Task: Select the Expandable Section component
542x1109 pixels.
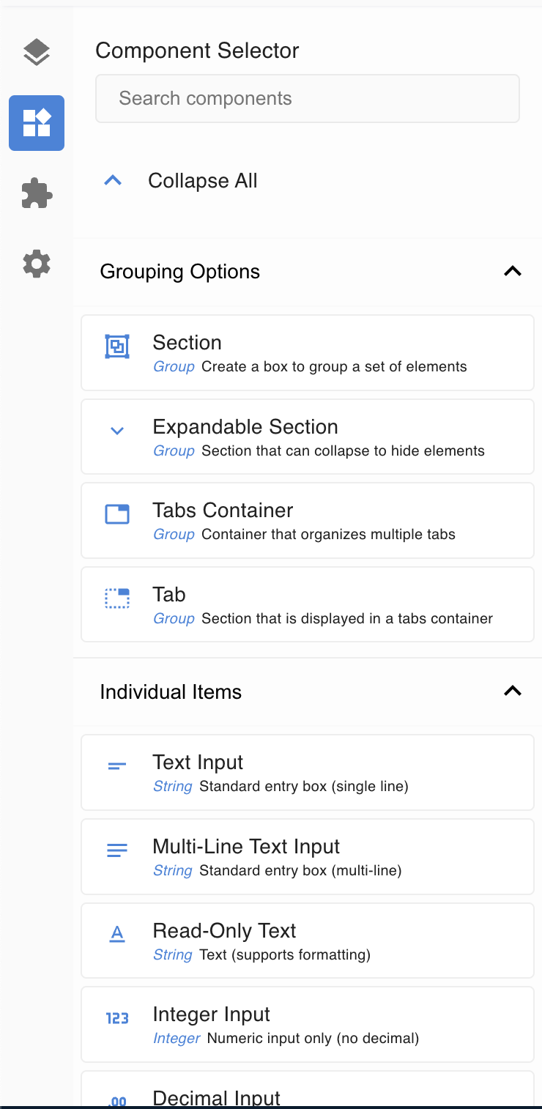Action: [308, 437]
